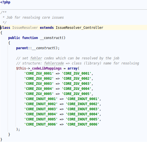Click the array keyword
147x147 pixels.
tap(72, 68)
